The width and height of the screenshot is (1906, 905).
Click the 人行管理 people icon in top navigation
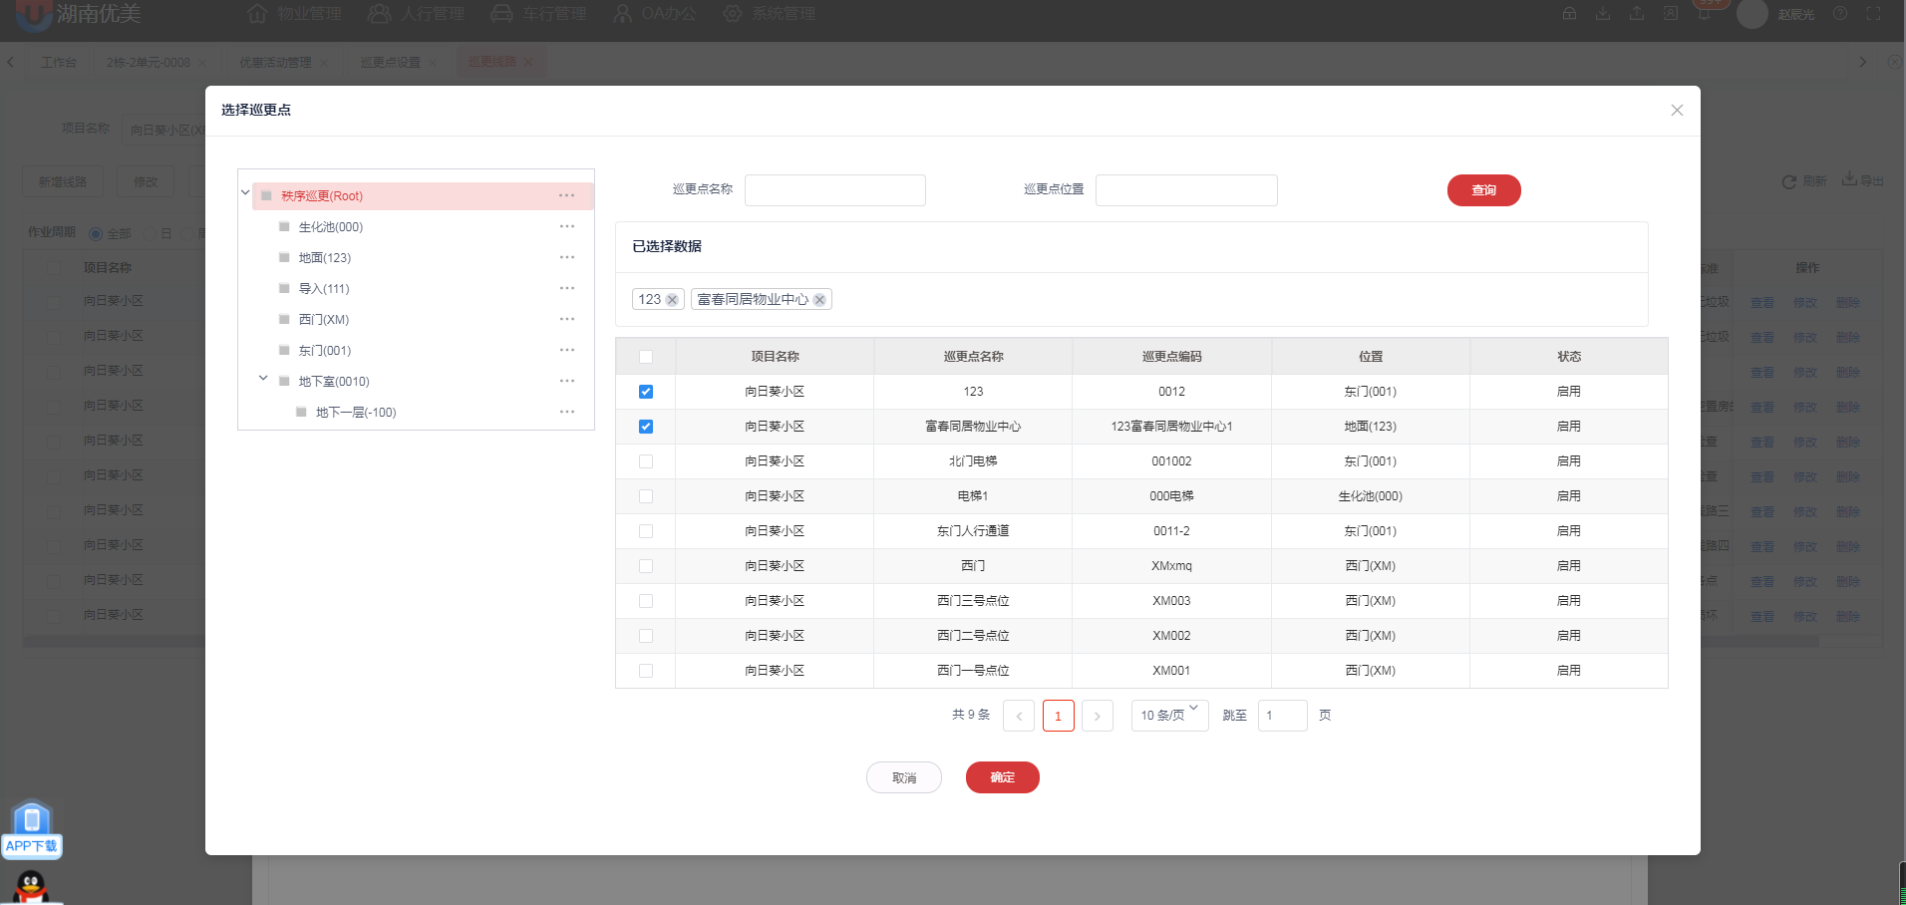(x=379, y=14)
